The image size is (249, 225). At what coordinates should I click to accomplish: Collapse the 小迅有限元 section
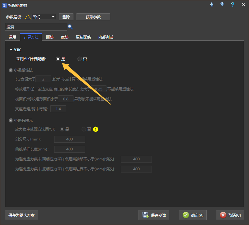tap(11, 121)
